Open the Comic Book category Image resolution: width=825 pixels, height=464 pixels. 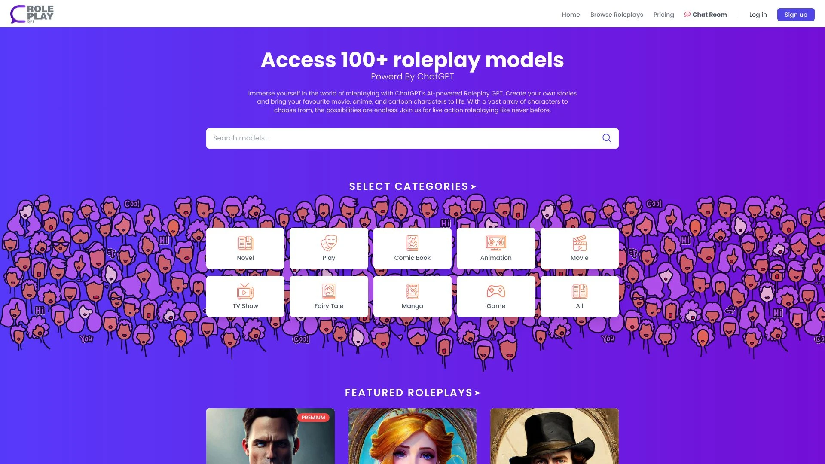tap(412, 248)
